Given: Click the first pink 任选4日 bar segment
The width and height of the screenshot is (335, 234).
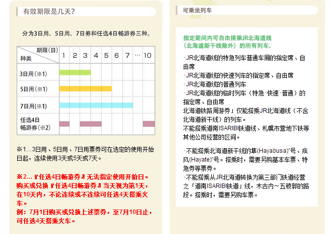Looking at the screenshot, I should tap(64, 124).
